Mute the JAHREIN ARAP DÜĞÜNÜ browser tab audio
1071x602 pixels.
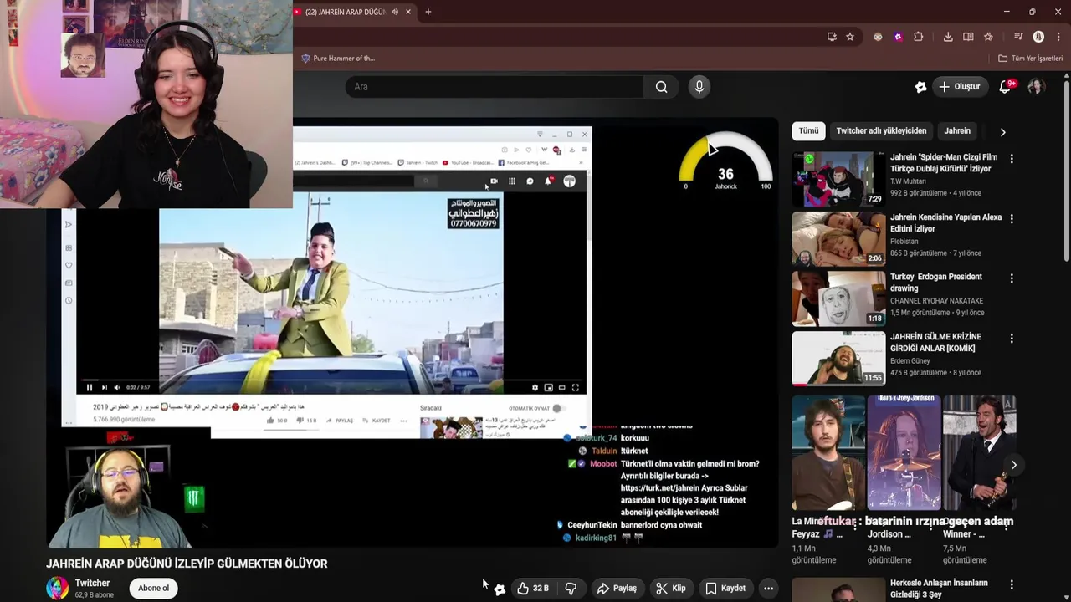pos(395,12)
